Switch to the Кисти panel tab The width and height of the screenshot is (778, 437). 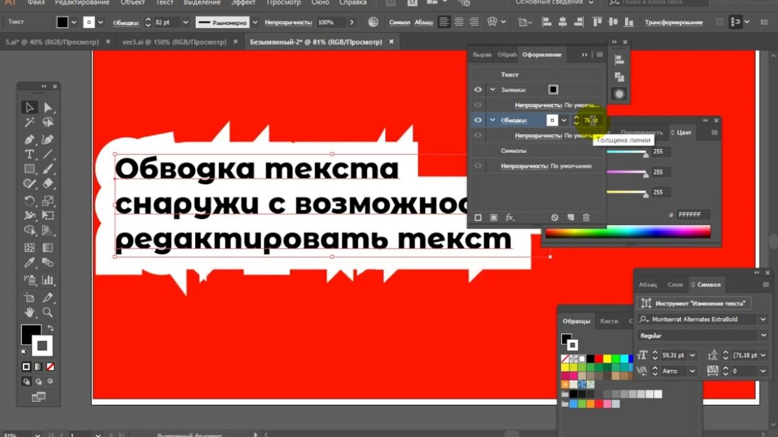coord(609,321)
